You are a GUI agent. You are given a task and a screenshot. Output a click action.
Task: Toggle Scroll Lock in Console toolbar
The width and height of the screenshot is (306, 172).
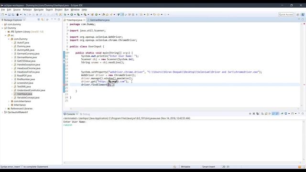(266, 114)
